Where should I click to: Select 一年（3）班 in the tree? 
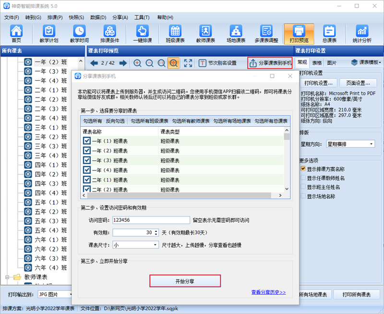(x=50, y=71)
